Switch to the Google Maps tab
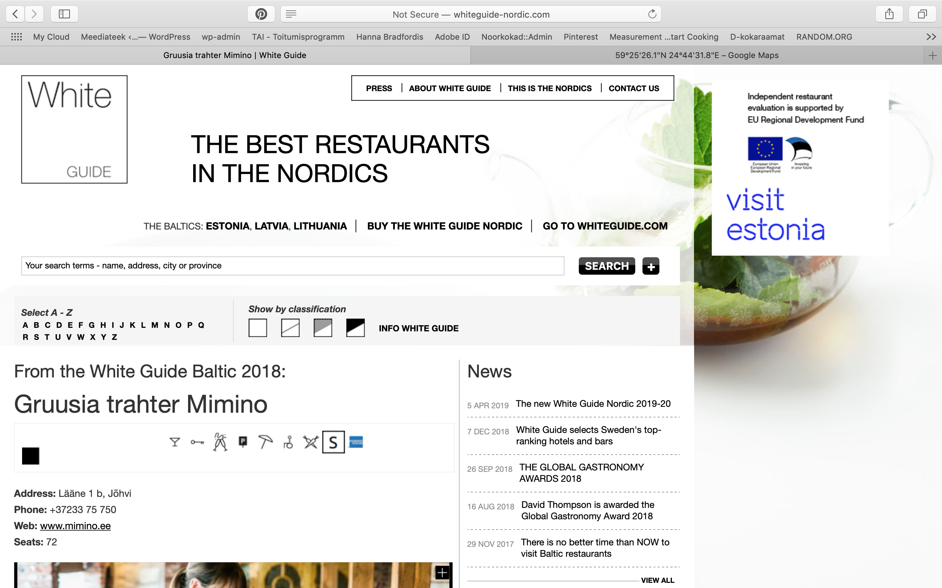Screen dimensions: 942x588 tap(696, 55)
